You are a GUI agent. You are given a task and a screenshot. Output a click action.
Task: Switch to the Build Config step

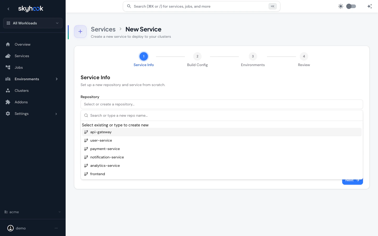pyautogui.click(x=197, y=56)
